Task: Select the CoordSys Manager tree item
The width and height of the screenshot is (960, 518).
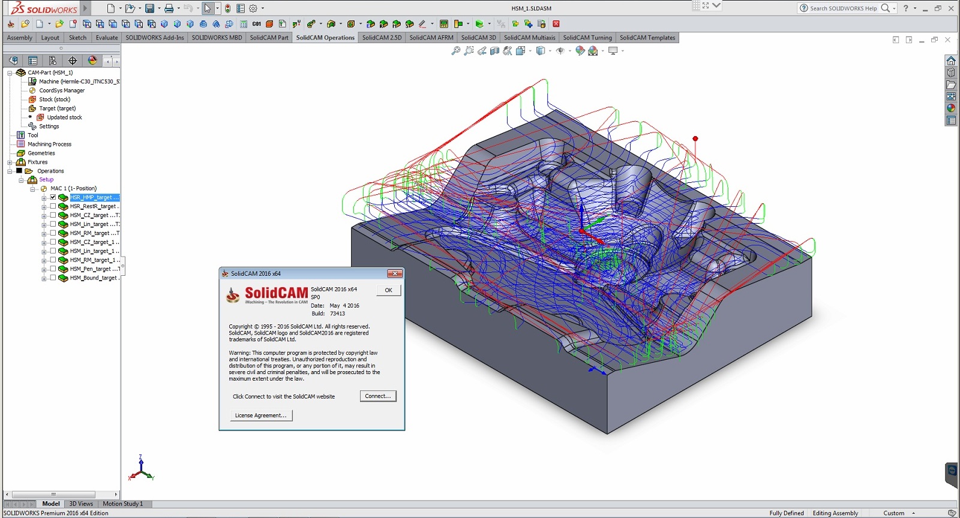Action: (x=62, y=91)
